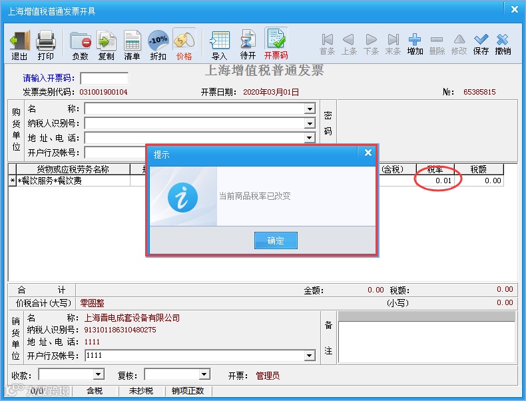Click the 请输入开票码 input field
The height and width of the screenshot is (401, 526).
[105, 79]
